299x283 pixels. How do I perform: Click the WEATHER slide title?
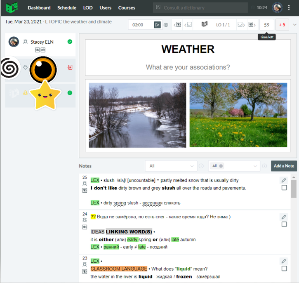click(x=188, y=49)
